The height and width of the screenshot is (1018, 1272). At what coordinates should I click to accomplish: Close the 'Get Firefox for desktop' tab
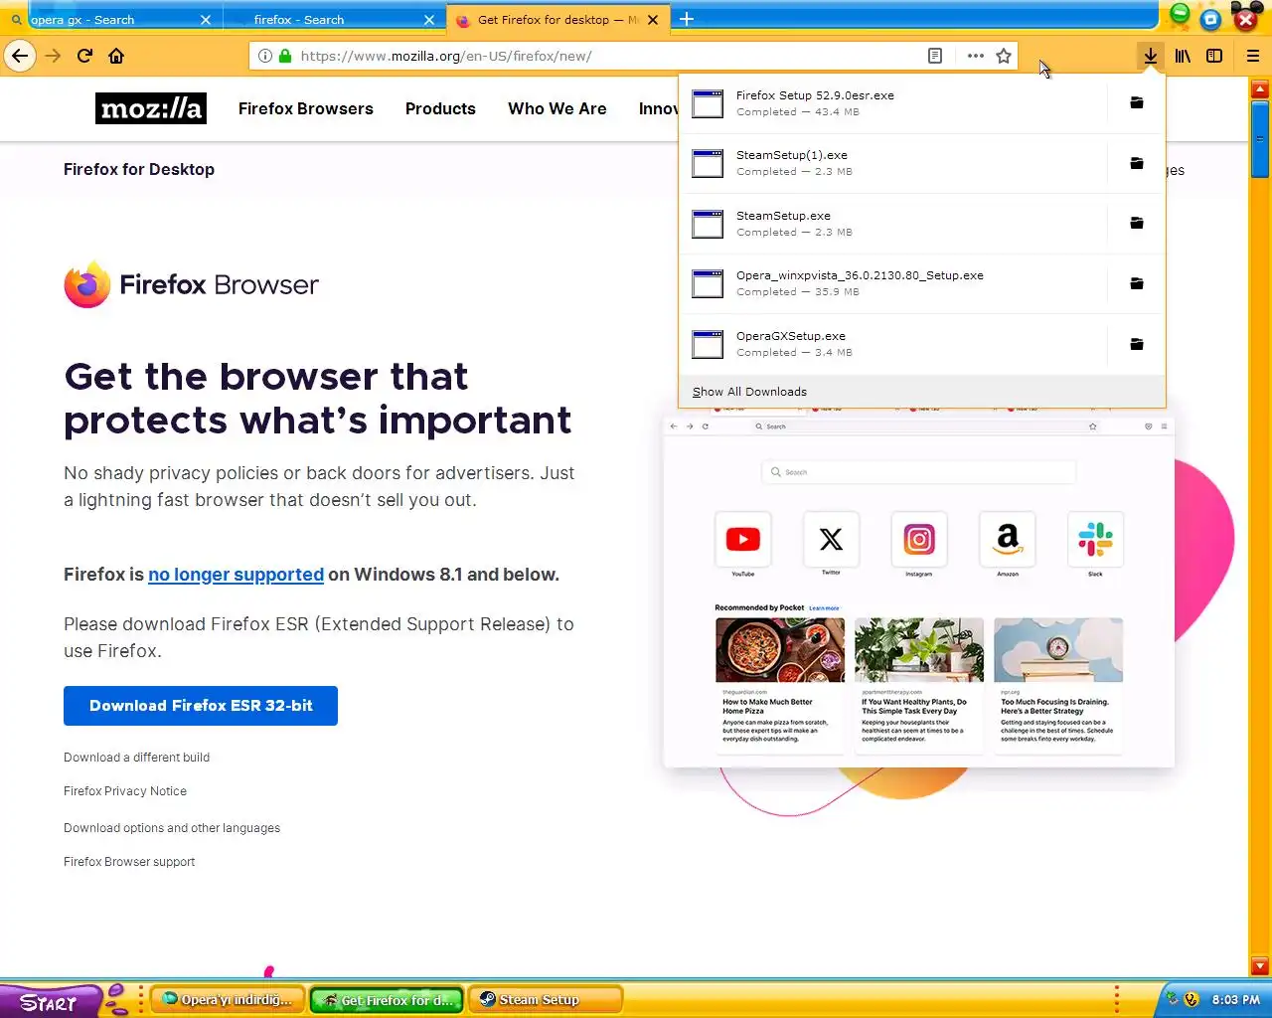(x=653, y=20)
